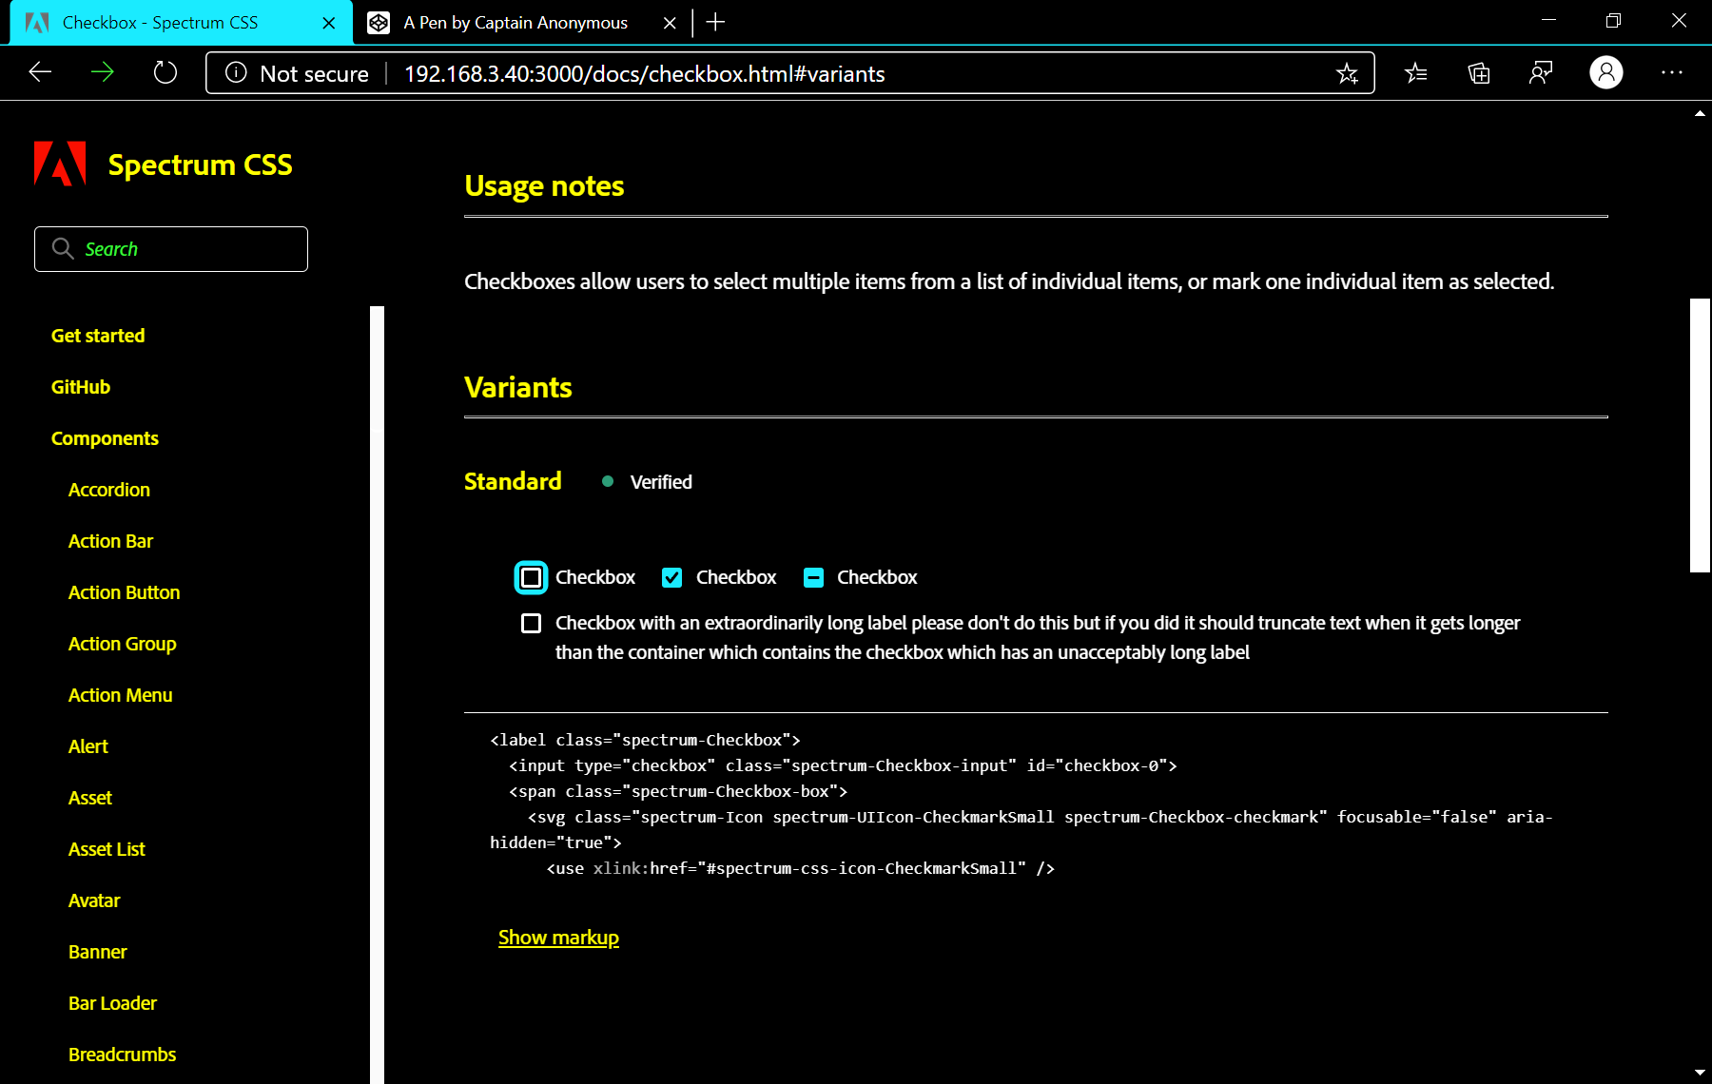Reload the page with refresh icon
Screen dimensions: 1712x1084
[x=165, y=72]
